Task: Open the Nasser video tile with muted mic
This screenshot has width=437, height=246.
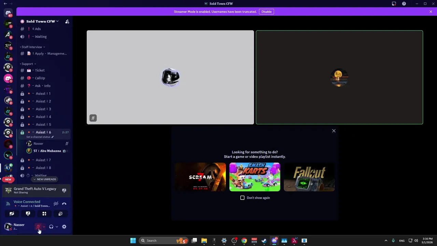Action: coord(170,77)
